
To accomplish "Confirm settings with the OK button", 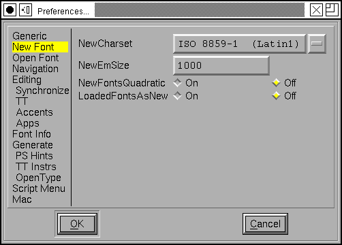I will click(77, 224).
